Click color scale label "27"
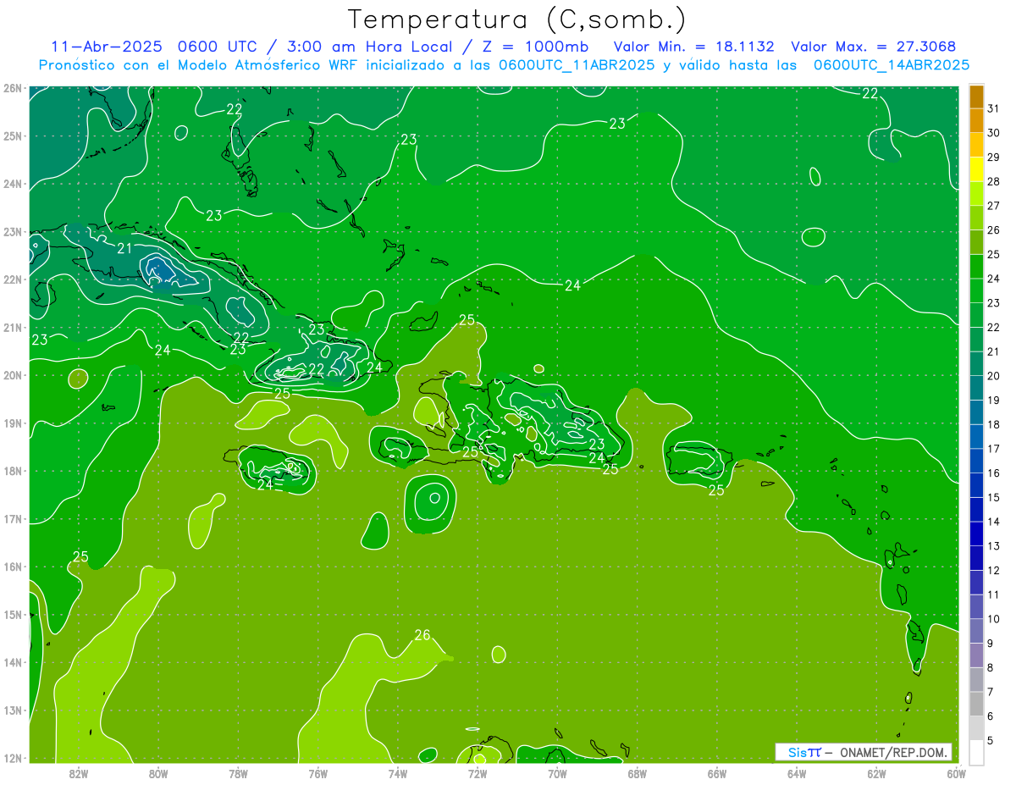Image resolution: width=1016 pixels, height=785 pixels. (993, 206)
